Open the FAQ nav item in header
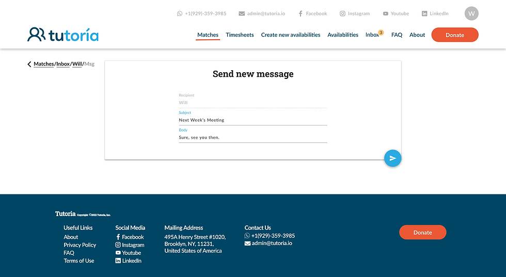 (x=397, y=35)
